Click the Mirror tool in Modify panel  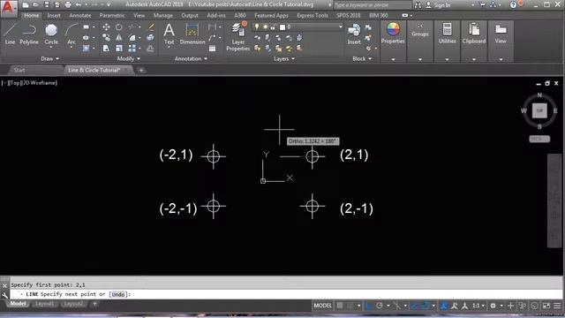click(119, 37)
